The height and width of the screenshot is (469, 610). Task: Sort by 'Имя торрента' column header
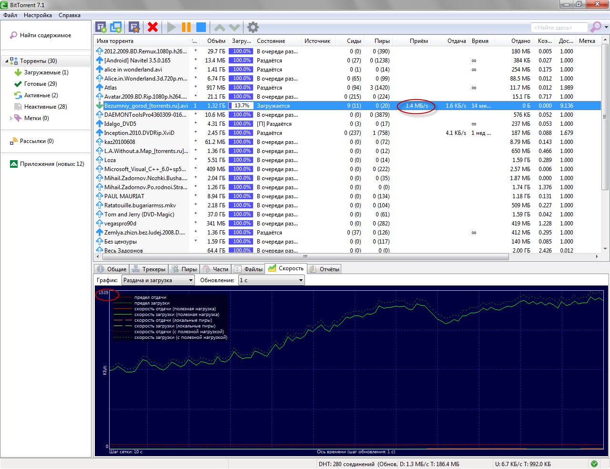[142, 41]
